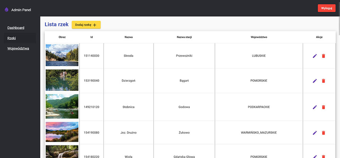Click the Dzierzgoń name cell
Image resolution: width=340 pixels, height=158 pixels.
click(x=129, y=81)
